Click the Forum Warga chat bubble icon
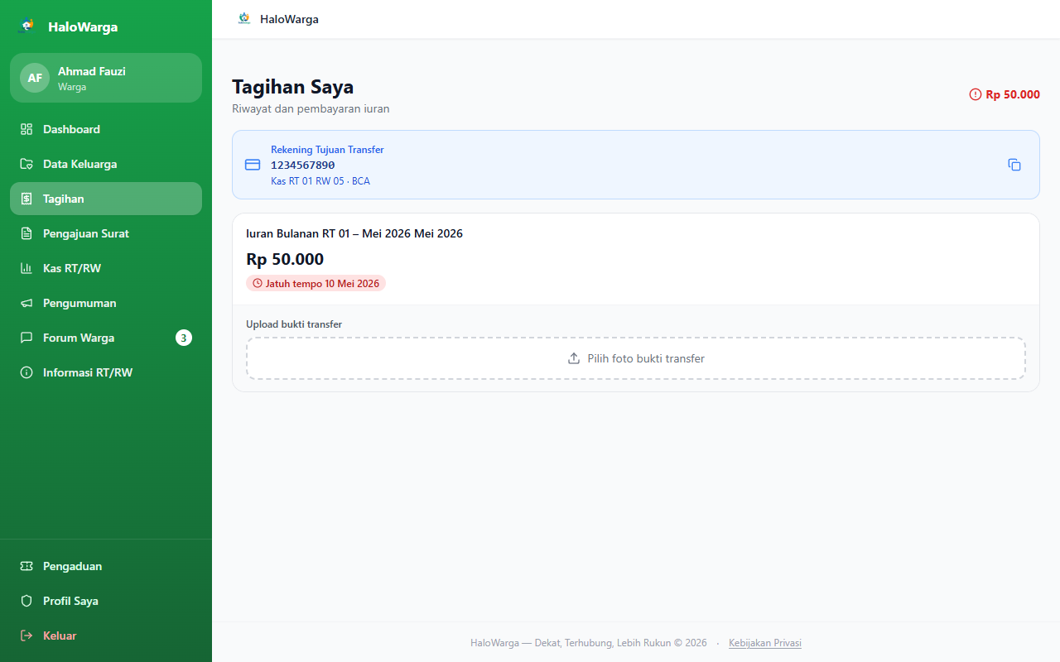Image resolution: width=1060 pixels, height=662 pixels. 26,338
